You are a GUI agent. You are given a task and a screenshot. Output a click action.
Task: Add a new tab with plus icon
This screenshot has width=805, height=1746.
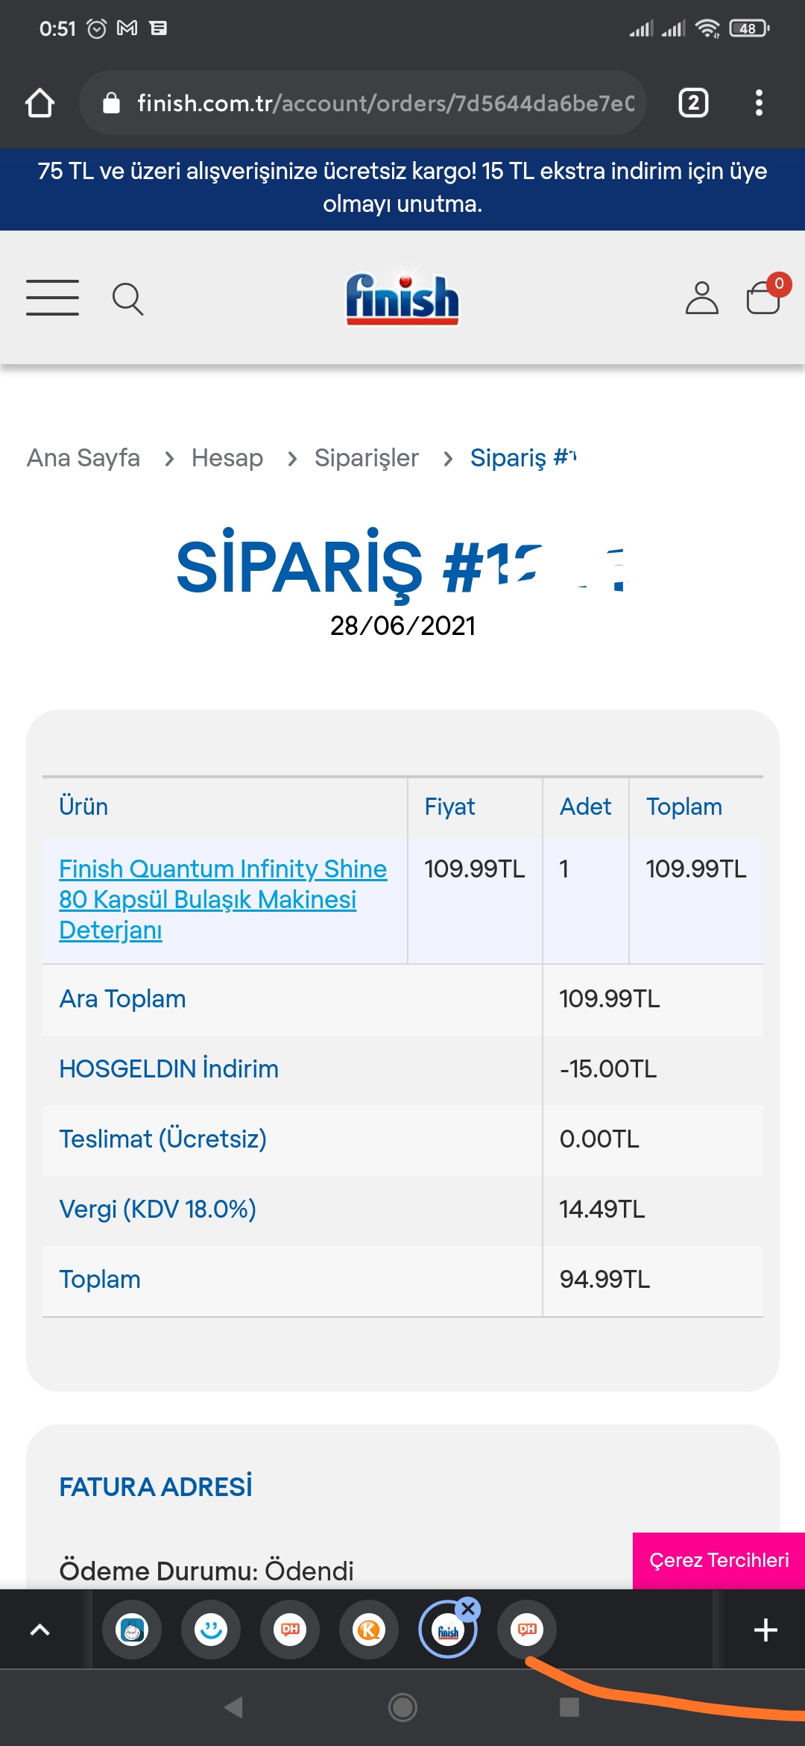click(x=765, y=1630)
